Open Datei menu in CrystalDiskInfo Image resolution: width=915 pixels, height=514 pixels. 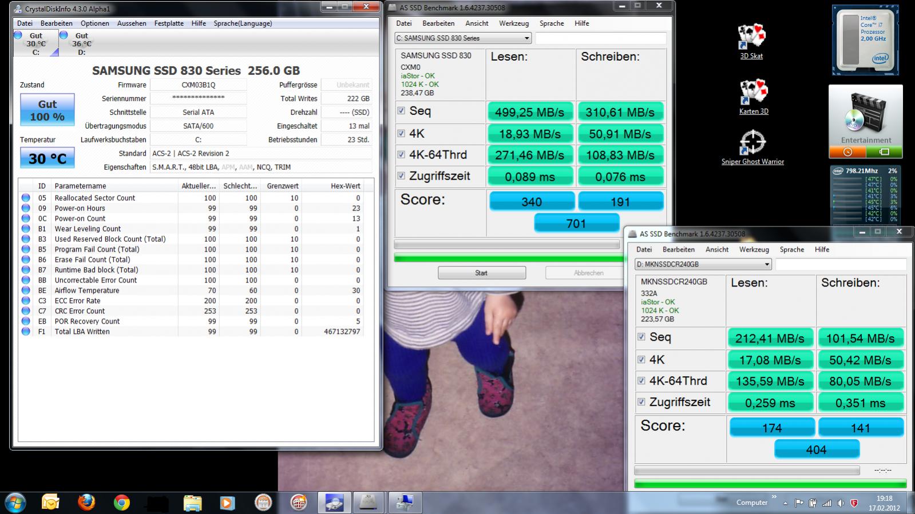point(25,23)
